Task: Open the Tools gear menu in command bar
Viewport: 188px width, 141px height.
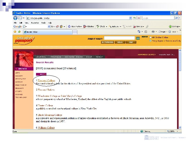Action: point(173,32)
